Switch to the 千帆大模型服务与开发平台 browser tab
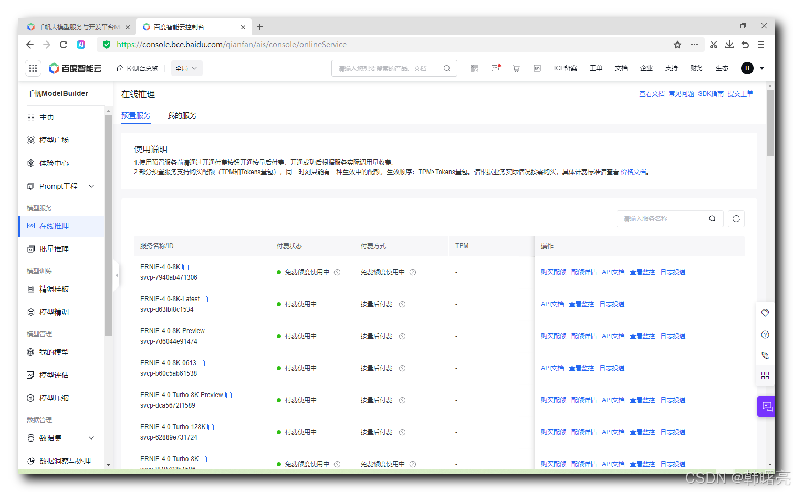The image size is (793, 492). pyautogui.click(x=78, y=27)
